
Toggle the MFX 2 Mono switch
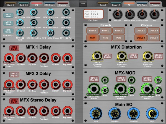coord(8,23)
